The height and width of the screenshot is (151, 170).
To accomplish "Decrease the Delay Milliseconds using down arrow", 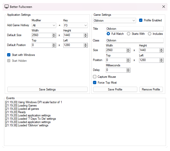I will pyautogui.click(x=128, y=71).
